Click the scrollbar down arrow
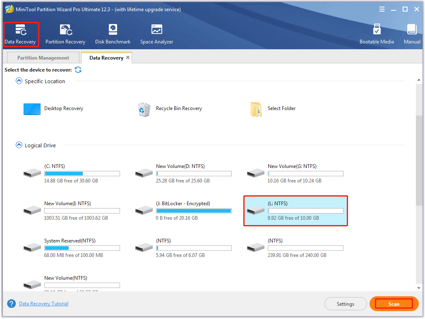 (419, 288)
